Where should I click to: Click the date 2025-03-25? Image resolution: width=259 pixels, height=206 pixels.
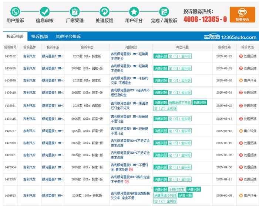click(x=224, y=196)
